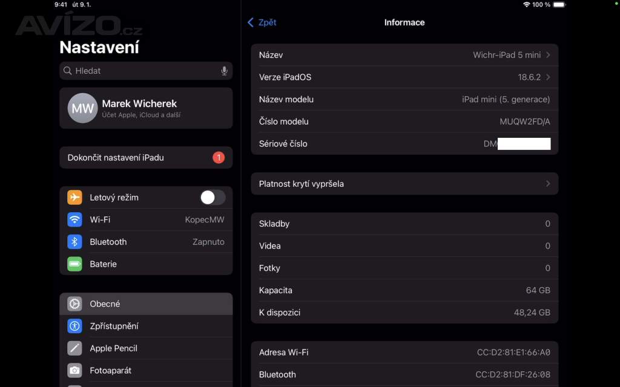
Task: Tap the 100 % battery percentage
Action: tap(541, 5)
